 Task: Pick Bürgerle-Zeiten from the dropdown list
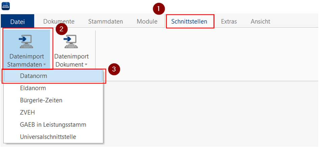[41, 100]
